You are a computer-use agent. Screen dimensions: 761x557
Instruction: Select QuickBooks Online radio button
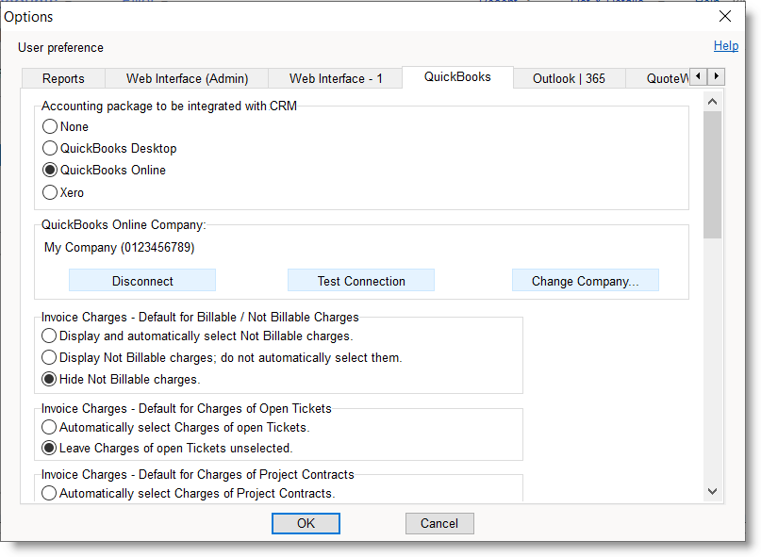coord(50,171)
